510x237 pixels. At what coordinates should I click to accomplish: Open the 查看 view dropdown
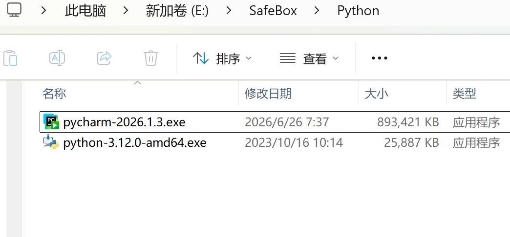309,59
